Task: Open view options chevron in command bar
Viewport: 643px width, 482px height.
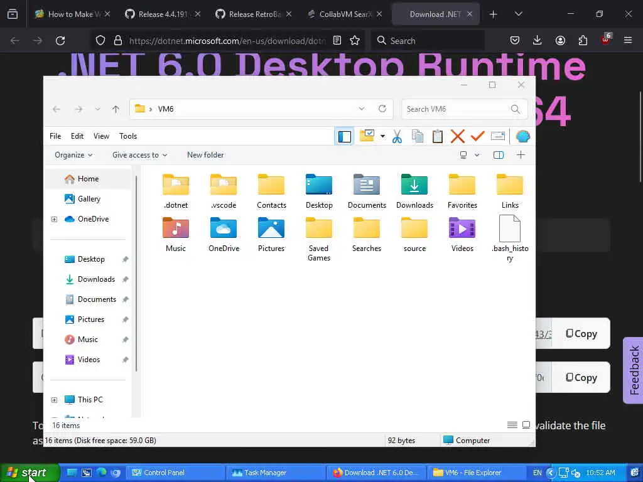Action: pyautogui.click(x=477, y=155)
